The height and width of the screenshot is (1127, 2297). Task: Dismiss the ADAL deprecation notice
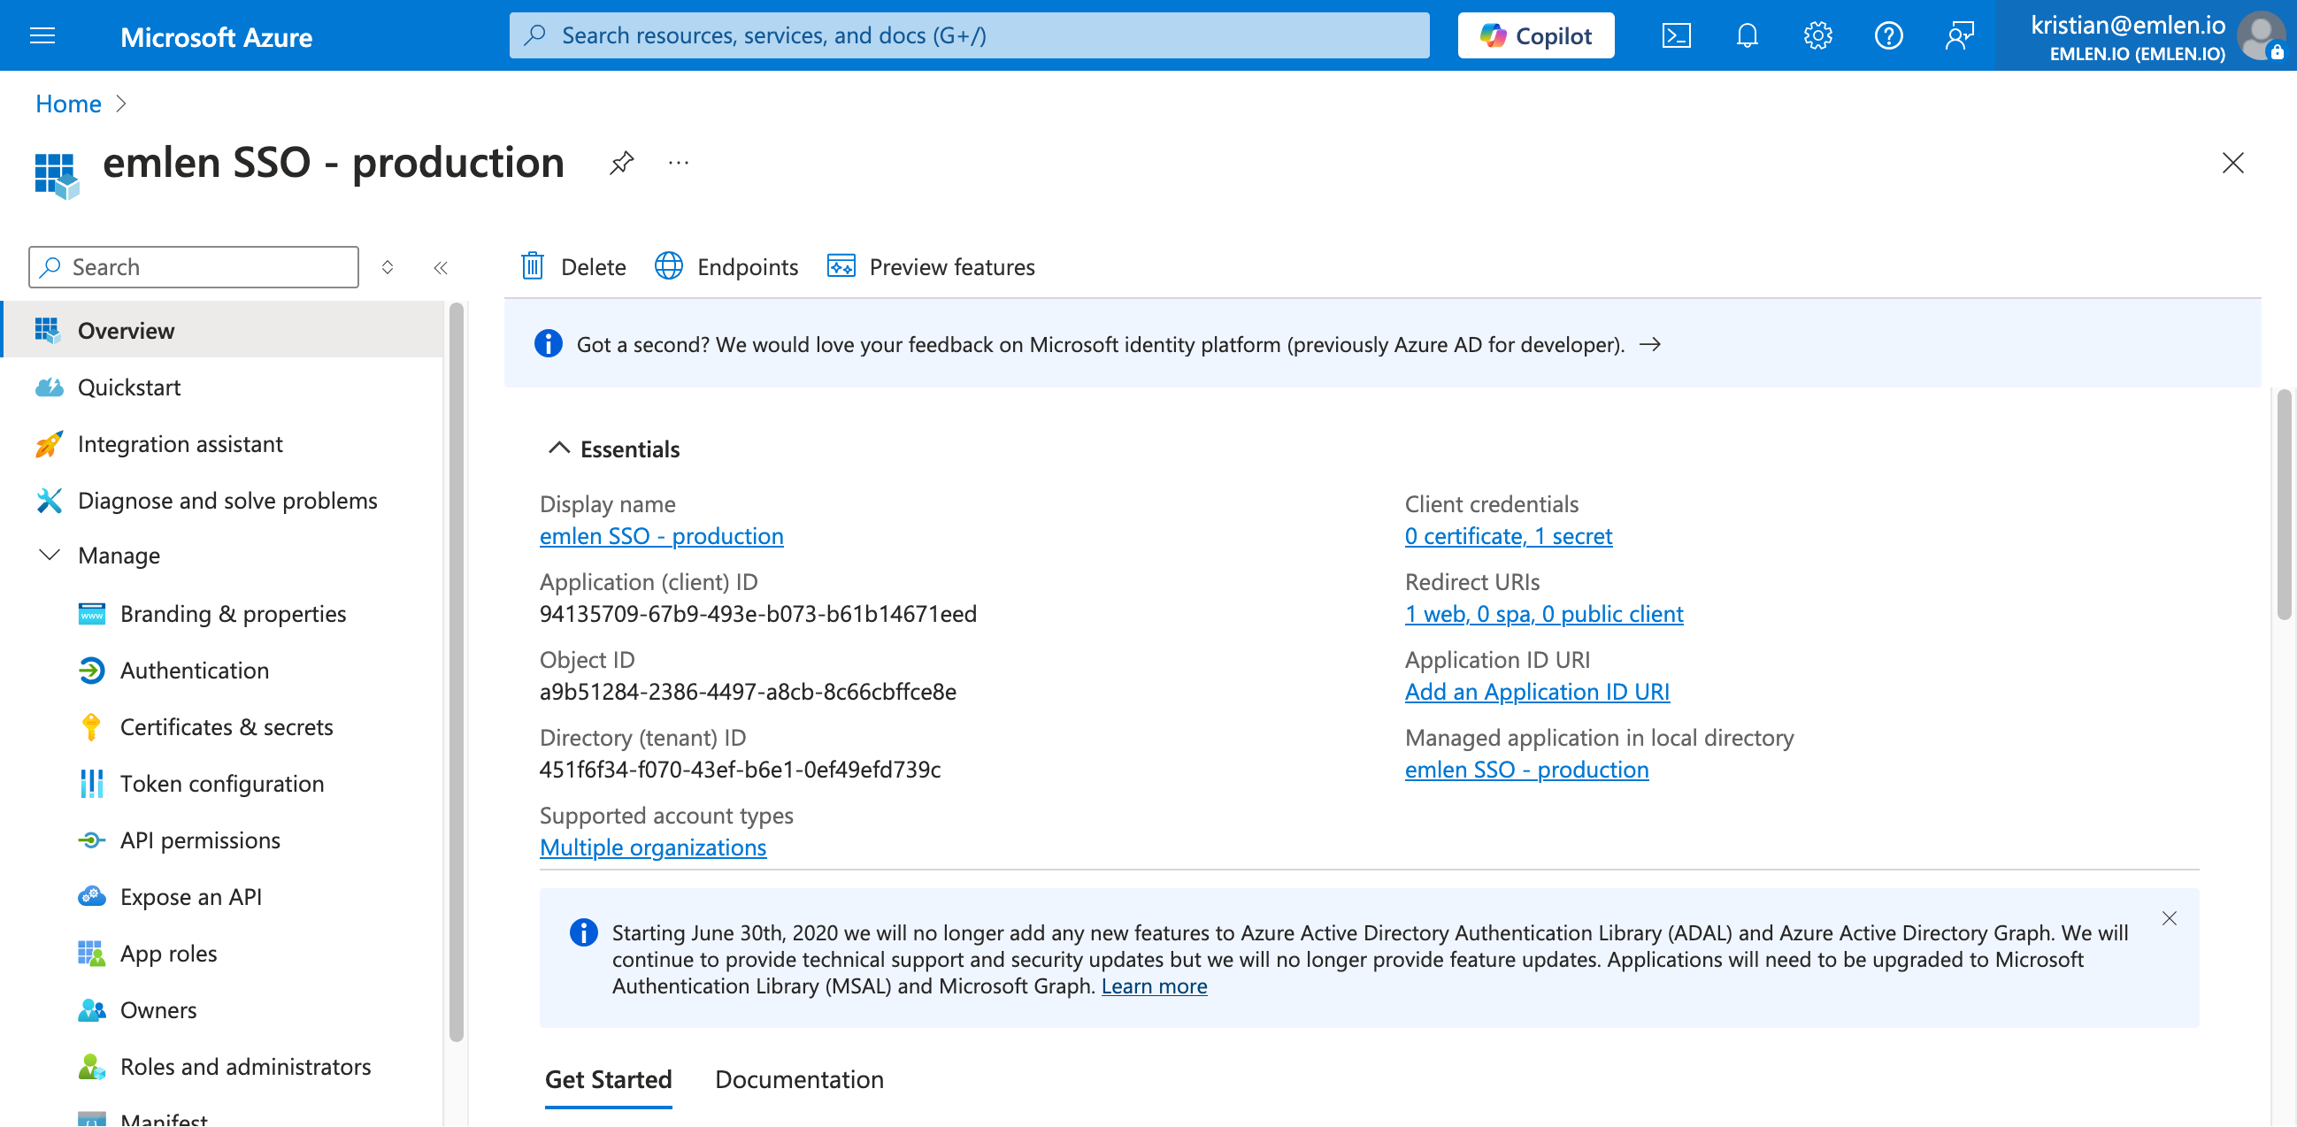point(2170,918)
